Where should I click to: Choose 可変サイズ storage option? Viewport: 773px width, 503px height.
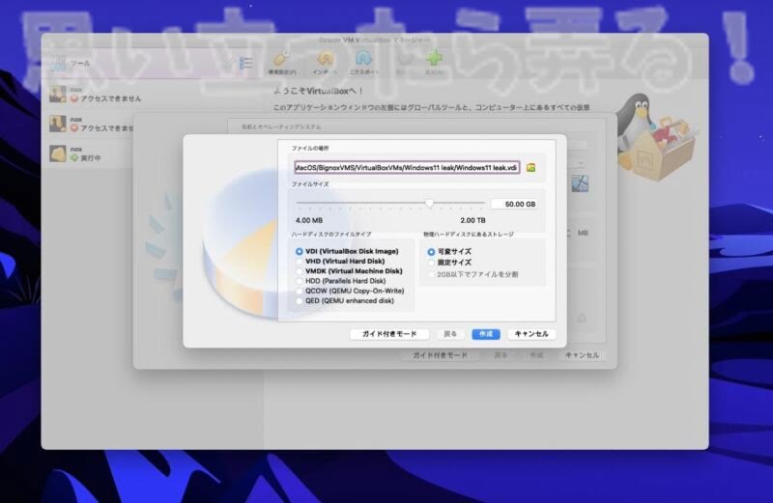coord(449,252)
